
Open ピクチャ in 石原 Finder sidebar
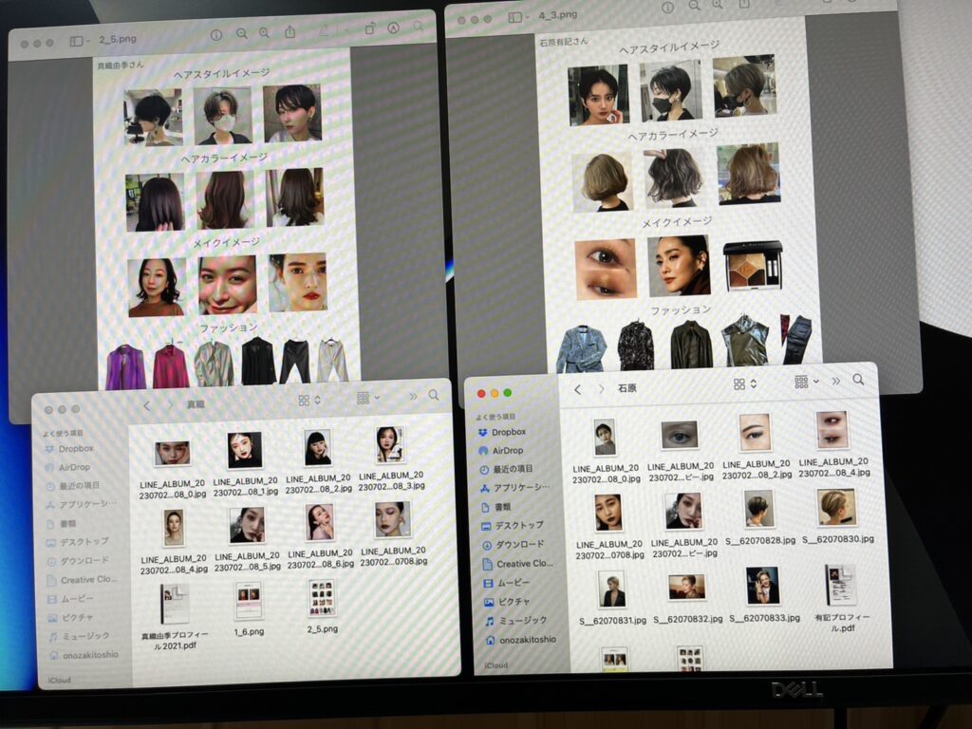click(507, 602)
